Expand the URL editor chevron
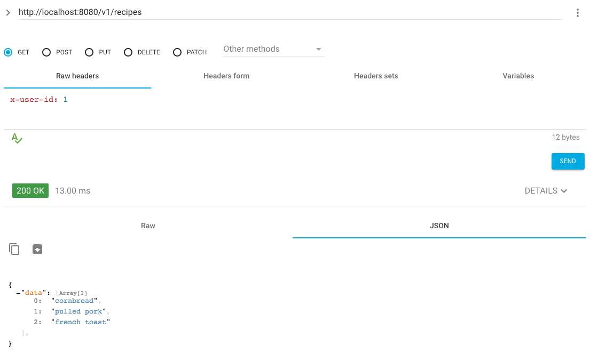This screenshot has width=590, height=353. click(8, 12)
